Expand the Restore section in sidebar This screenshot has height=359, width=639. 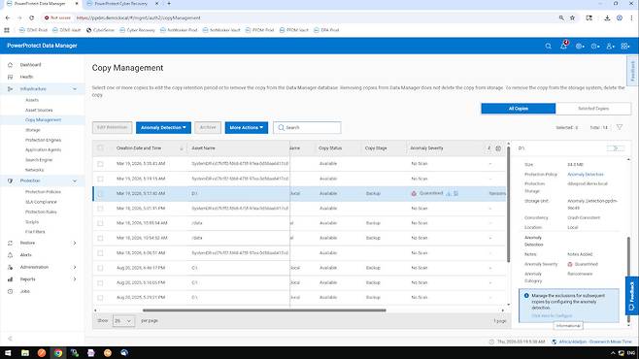(75, 243)
